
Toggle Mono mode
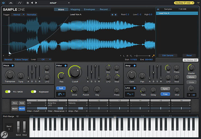[x=191, y=77]
